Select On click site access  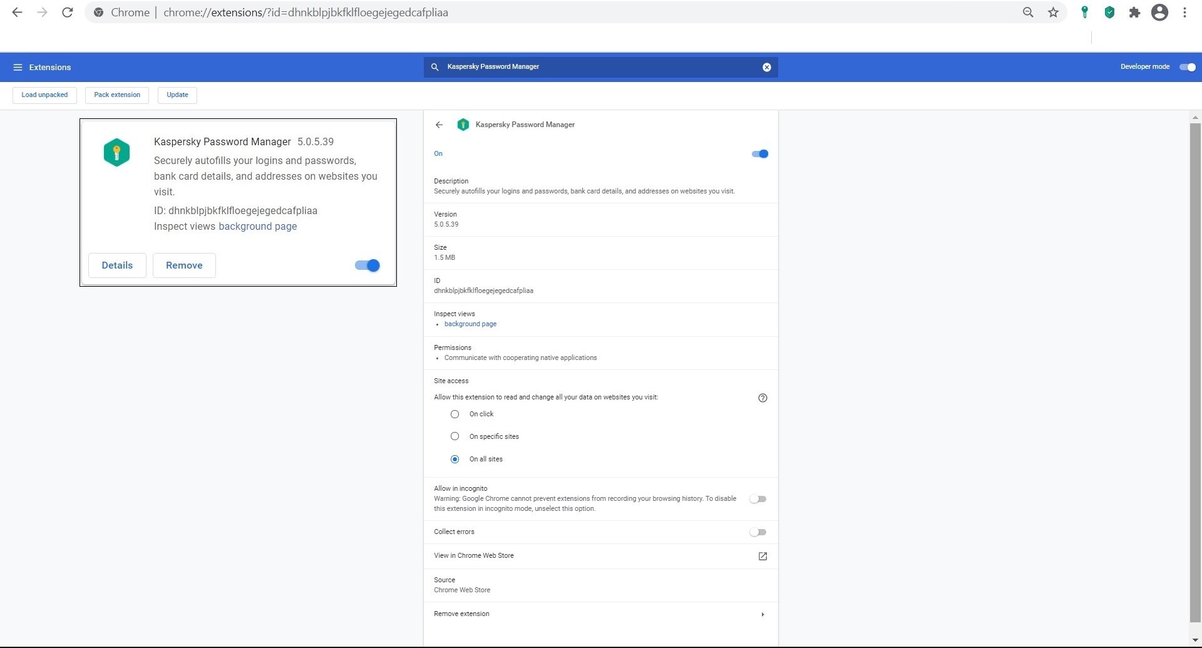pyautogui.click(x=455, y=414)
